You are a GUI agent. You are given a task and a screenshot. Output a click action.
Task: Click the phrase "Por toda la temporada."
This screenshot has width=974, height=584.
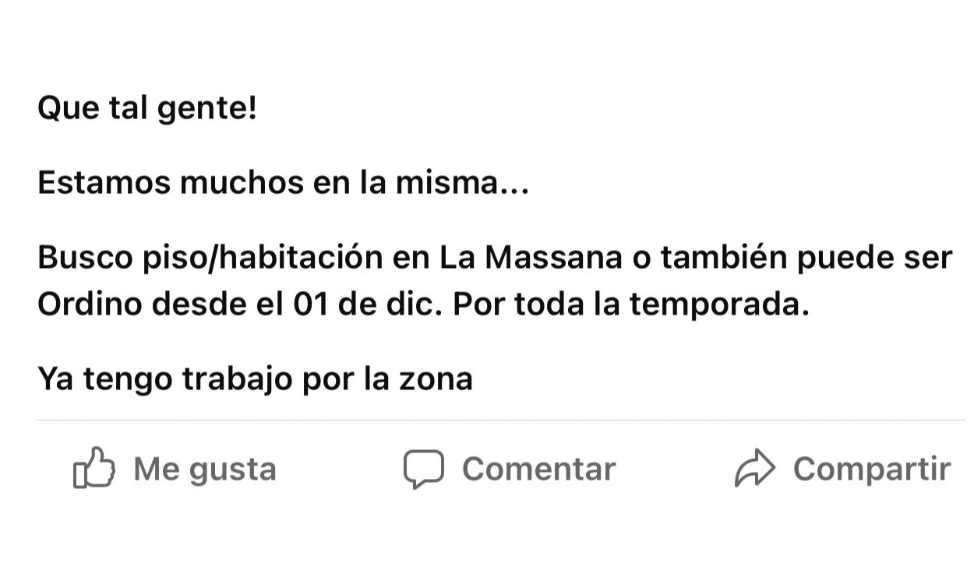tap(631, 304)
